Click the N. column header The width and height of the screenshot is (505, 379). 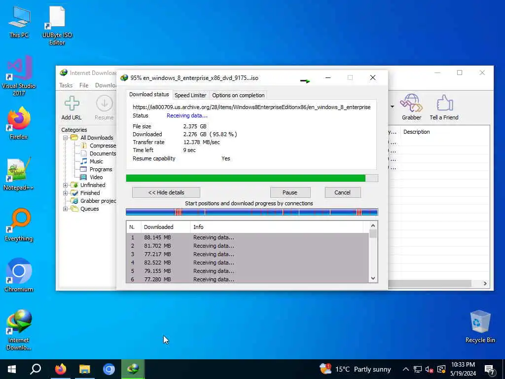click(x=134, y=227)
